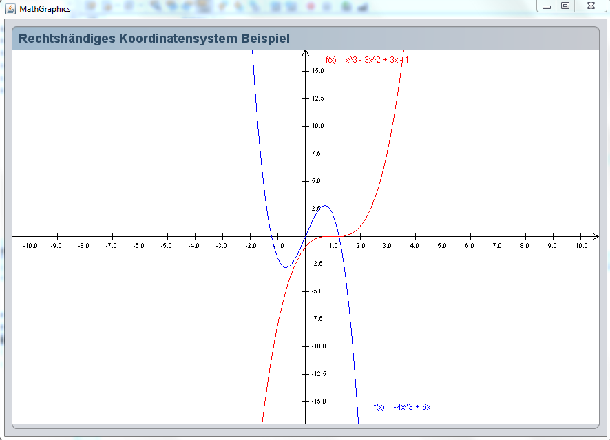Click the -15.0 tick label on y-axis

pyautogui.click(x=317, y=401)
